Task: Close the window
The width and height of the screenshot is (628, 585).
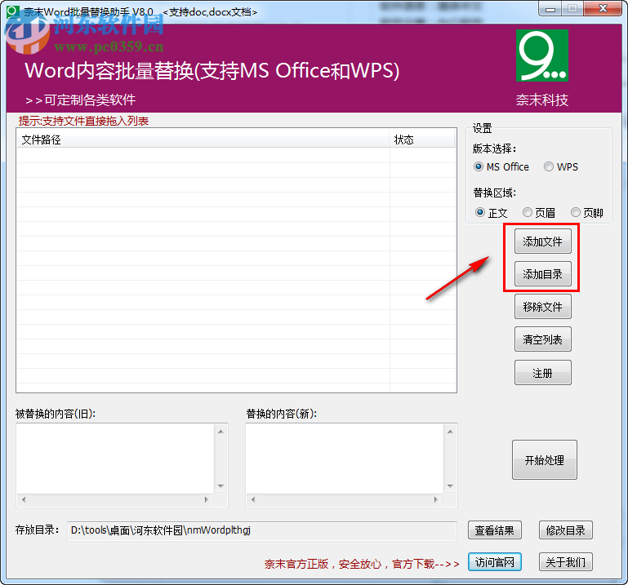Action: [x=603, y=9]
